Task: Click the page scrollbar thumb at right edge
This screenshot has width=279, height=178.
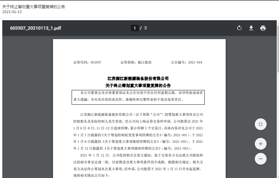Action: (278, 49)
